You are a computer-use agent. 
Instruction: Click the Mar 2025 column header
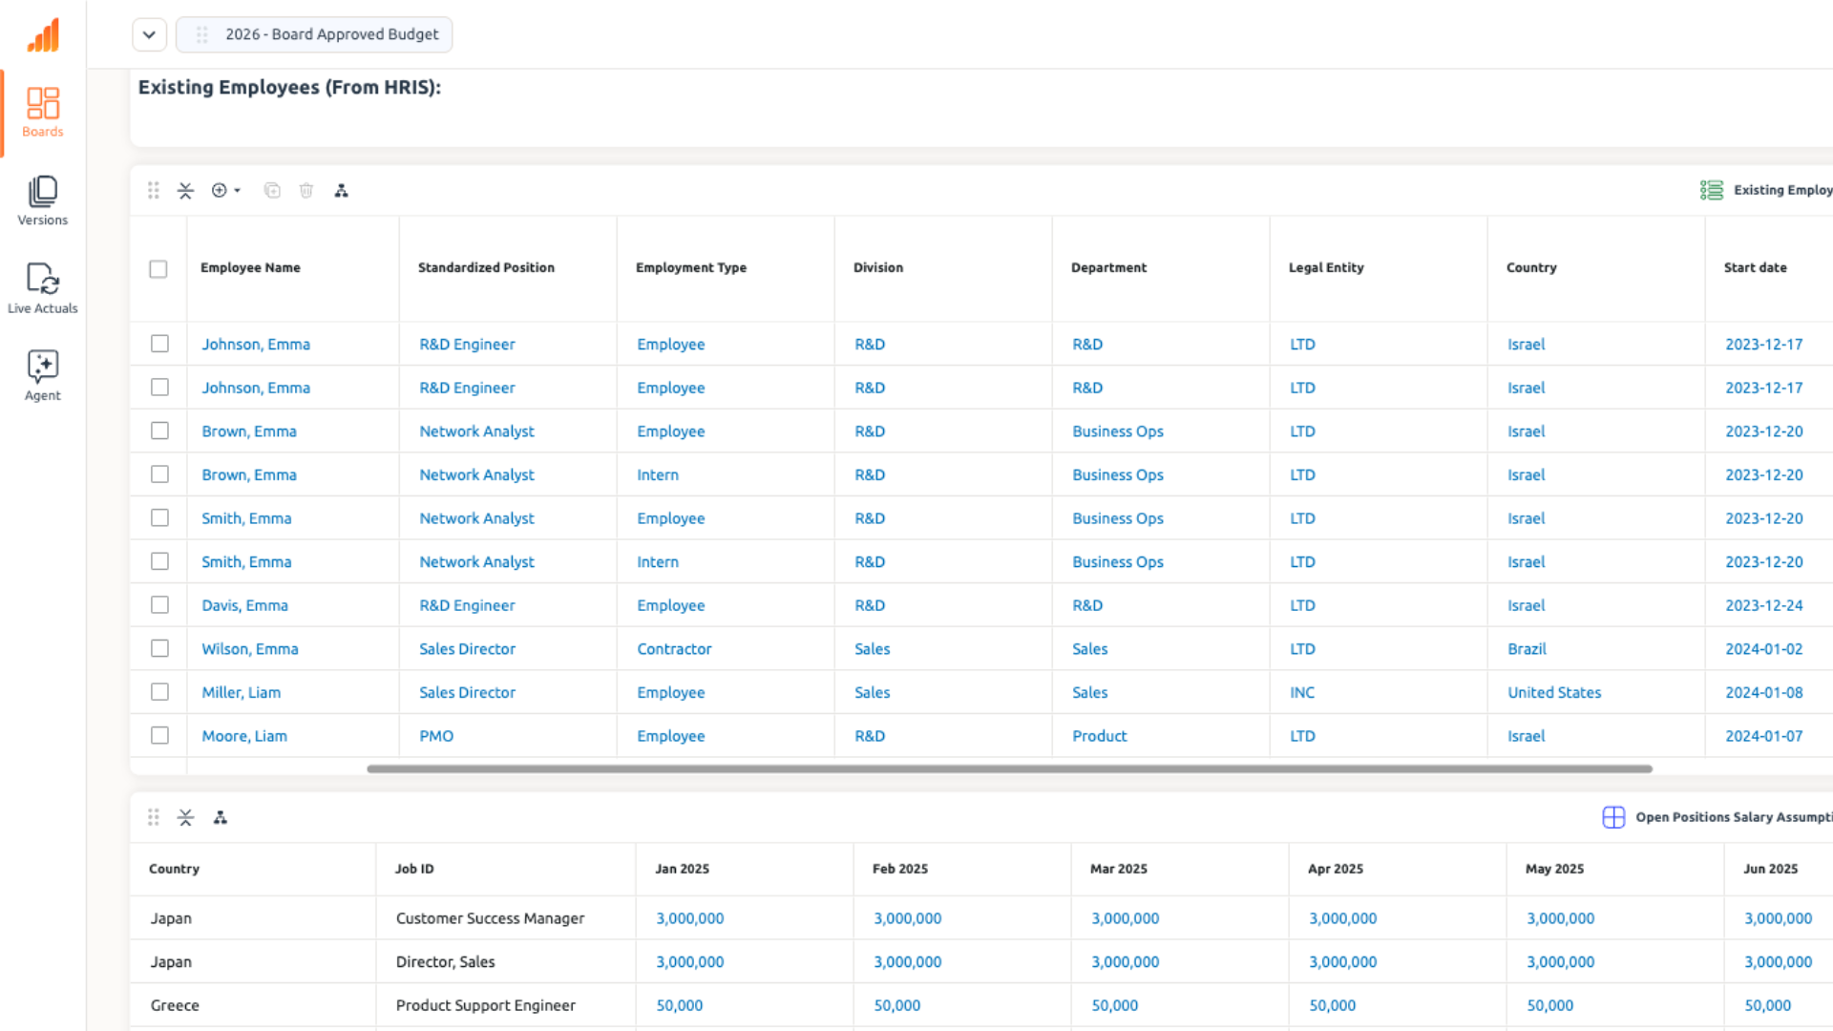pos(1119,869)
